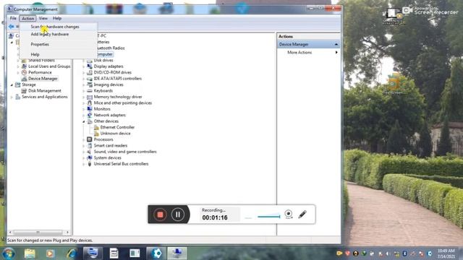Viewport: 463px width, 260px height.
Task: Click the Smart card readers icon
Action: pyautogui.click(x=90, y=146)
